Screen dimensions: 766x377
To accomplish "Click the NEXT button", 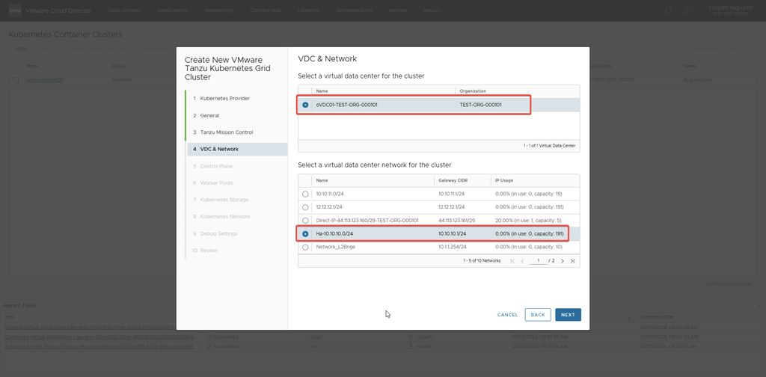I will click(568, 315).
